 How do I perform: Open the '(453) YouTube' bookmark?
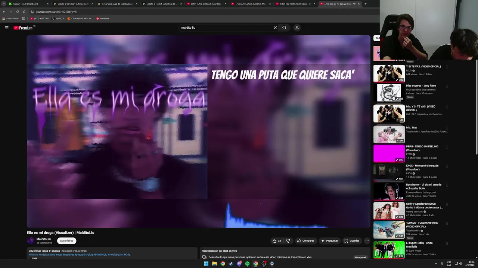(x=40, y=19)
